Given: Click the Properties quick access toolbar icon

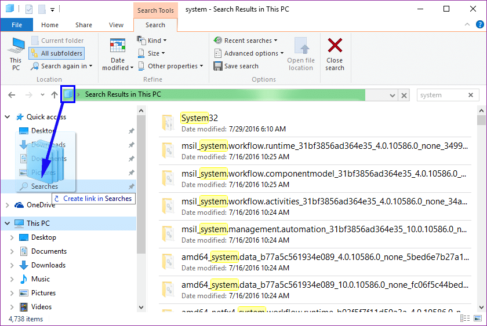Looking at the screenshot, I should coord(29,9).
